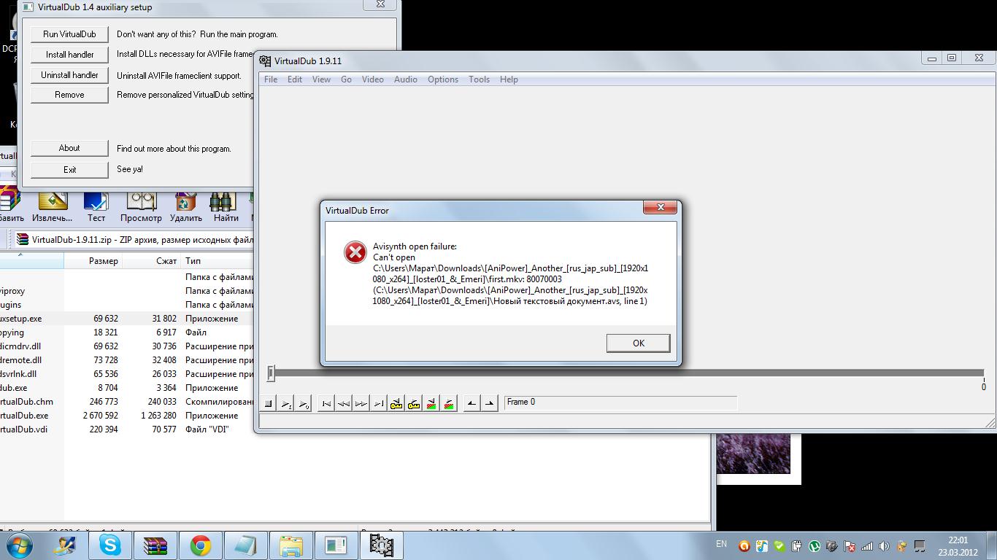Step forward one frame in VirtualDub
This screenshot has width=997, height=560.
(361, 403)
